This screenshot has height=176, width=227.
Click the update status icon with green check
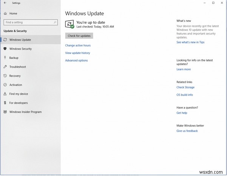tap(69, 24)
